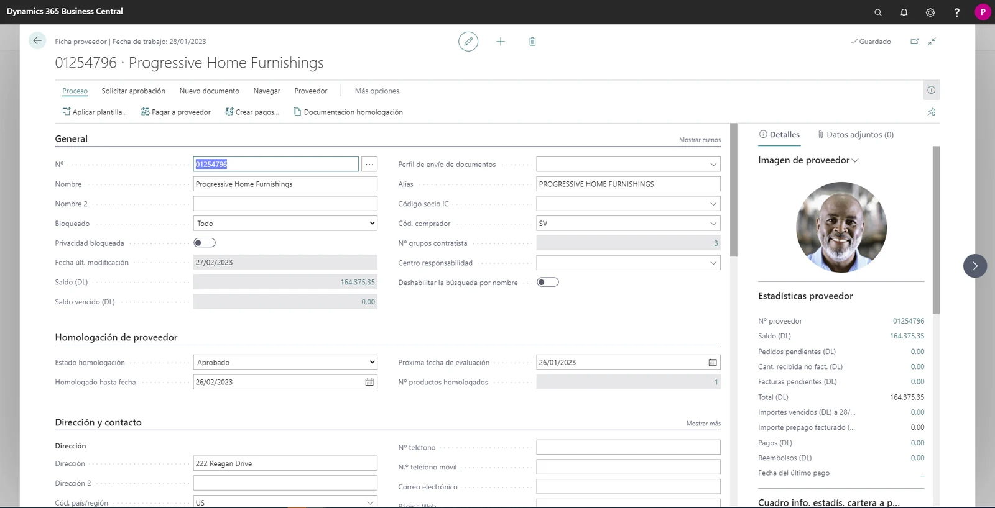Click the Correo electrónico input field
The height and width of the screenshot is (508, 995).
[629, 486]
